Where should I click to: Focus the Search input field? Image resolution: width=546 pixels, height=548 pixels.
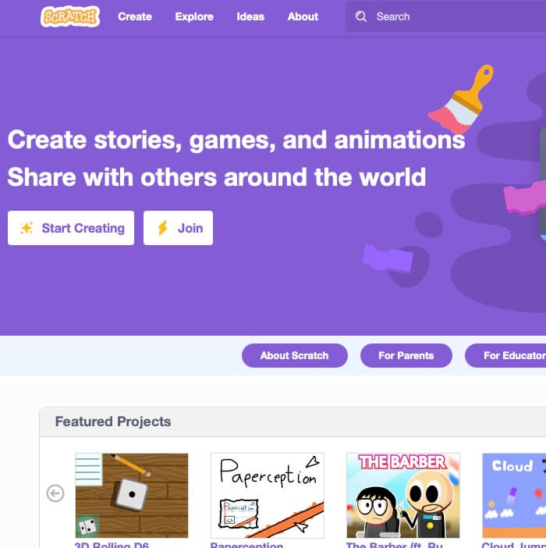(x=446, y=16)
